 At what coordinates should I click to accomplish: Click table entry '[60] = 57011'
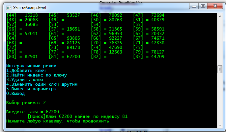(22, 33)
